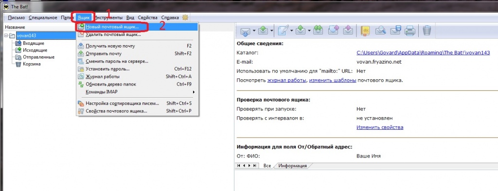Screen dimensions: 498x191
Task: Click the Reply All double green arrows icon
Action: [318, 31]
